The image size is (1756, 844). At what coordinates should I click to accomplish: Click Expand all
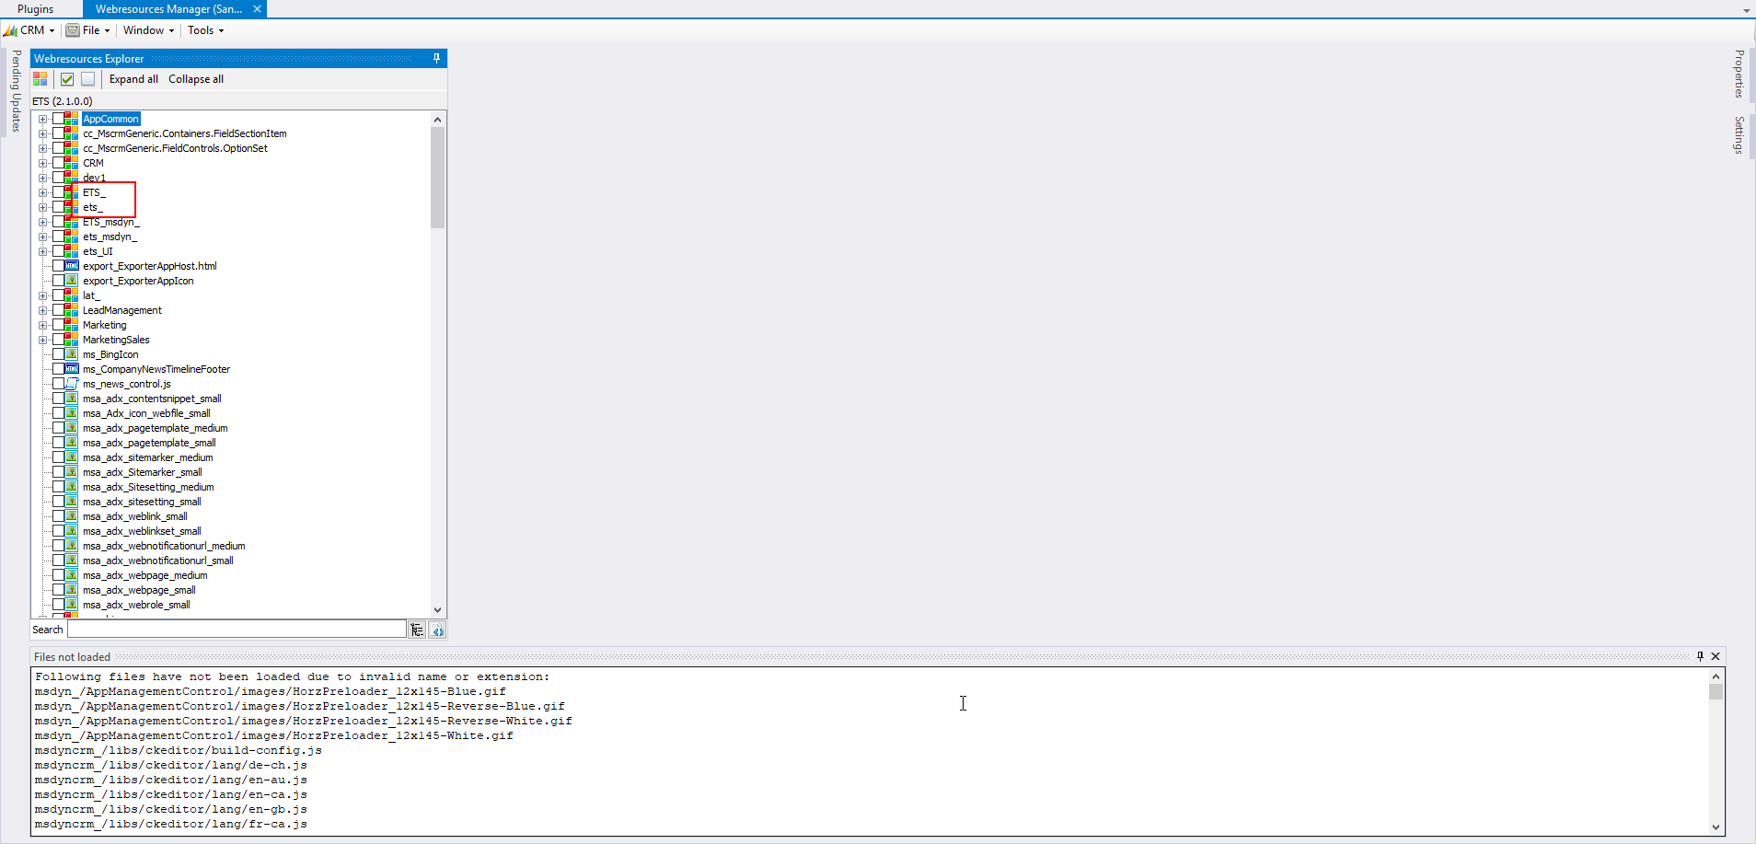pos(133,79)
